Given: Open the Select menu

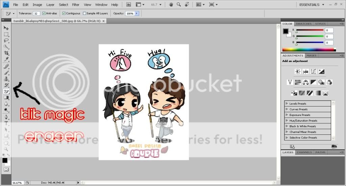Looking at the screenshot, I should (63, 5).
